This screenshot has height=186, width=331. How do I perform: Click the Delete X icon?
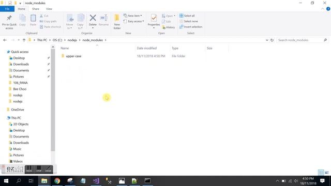click(93, 18)
